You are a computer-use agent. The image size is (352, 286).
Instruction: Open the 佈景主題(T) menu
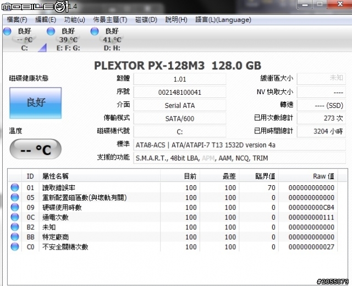(110, 20)
